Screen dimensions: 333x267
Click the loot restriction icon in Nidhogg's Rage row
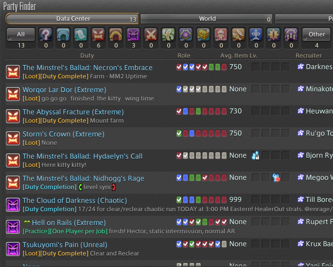click(x=276, y=178)
